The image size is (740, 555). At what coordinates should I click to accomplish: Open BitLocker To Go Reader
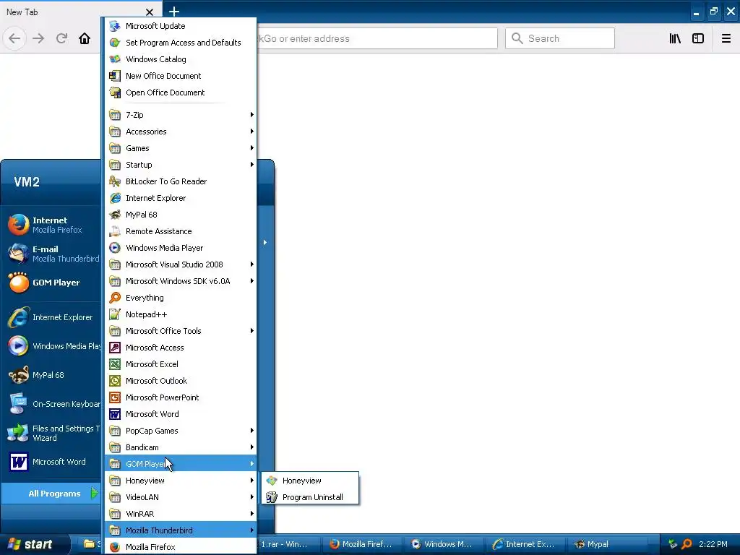(x=180, y=181)
